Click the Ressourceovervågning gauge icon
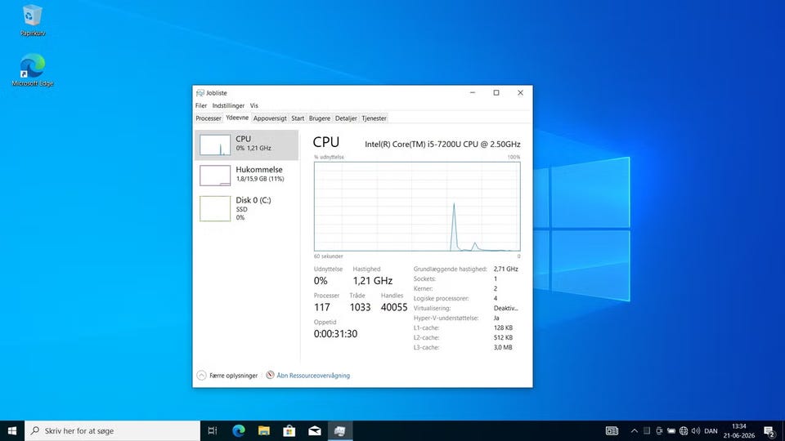Screen dimensions: 785x441 pyautogui.click(x=270, y=375)
